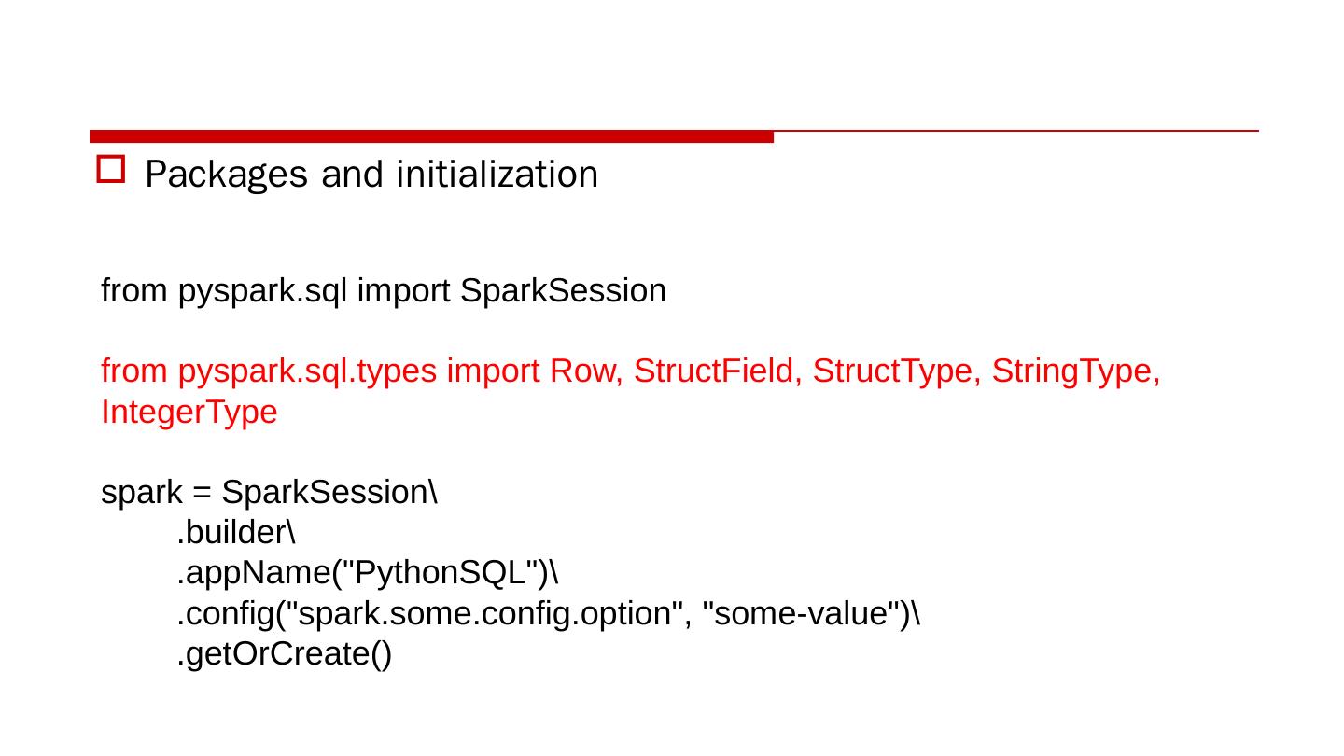Click the red square bullet icon
Image resolution: width=1344 pixels, height=756 pixels.
click(x=111, y=170)
